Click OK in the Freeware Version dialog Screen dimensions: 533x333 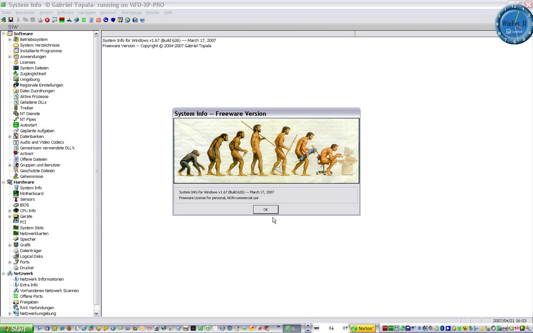(266, 209)
